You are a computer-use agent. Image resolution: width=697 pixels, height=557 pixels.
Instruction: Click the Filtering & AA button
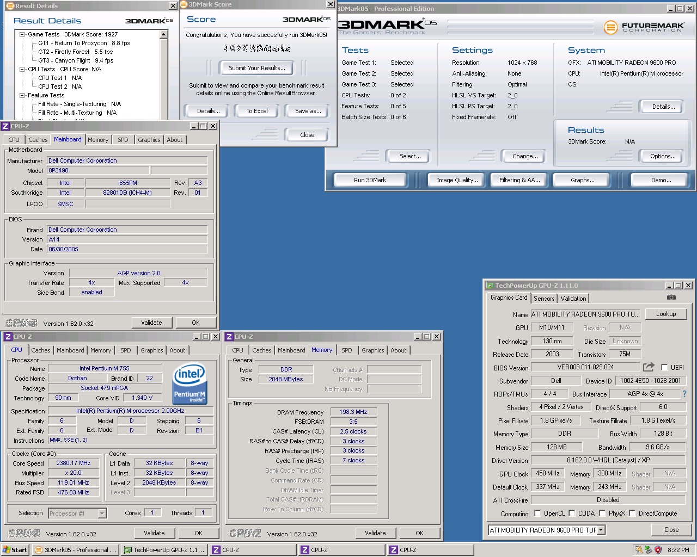coord(519,180)
